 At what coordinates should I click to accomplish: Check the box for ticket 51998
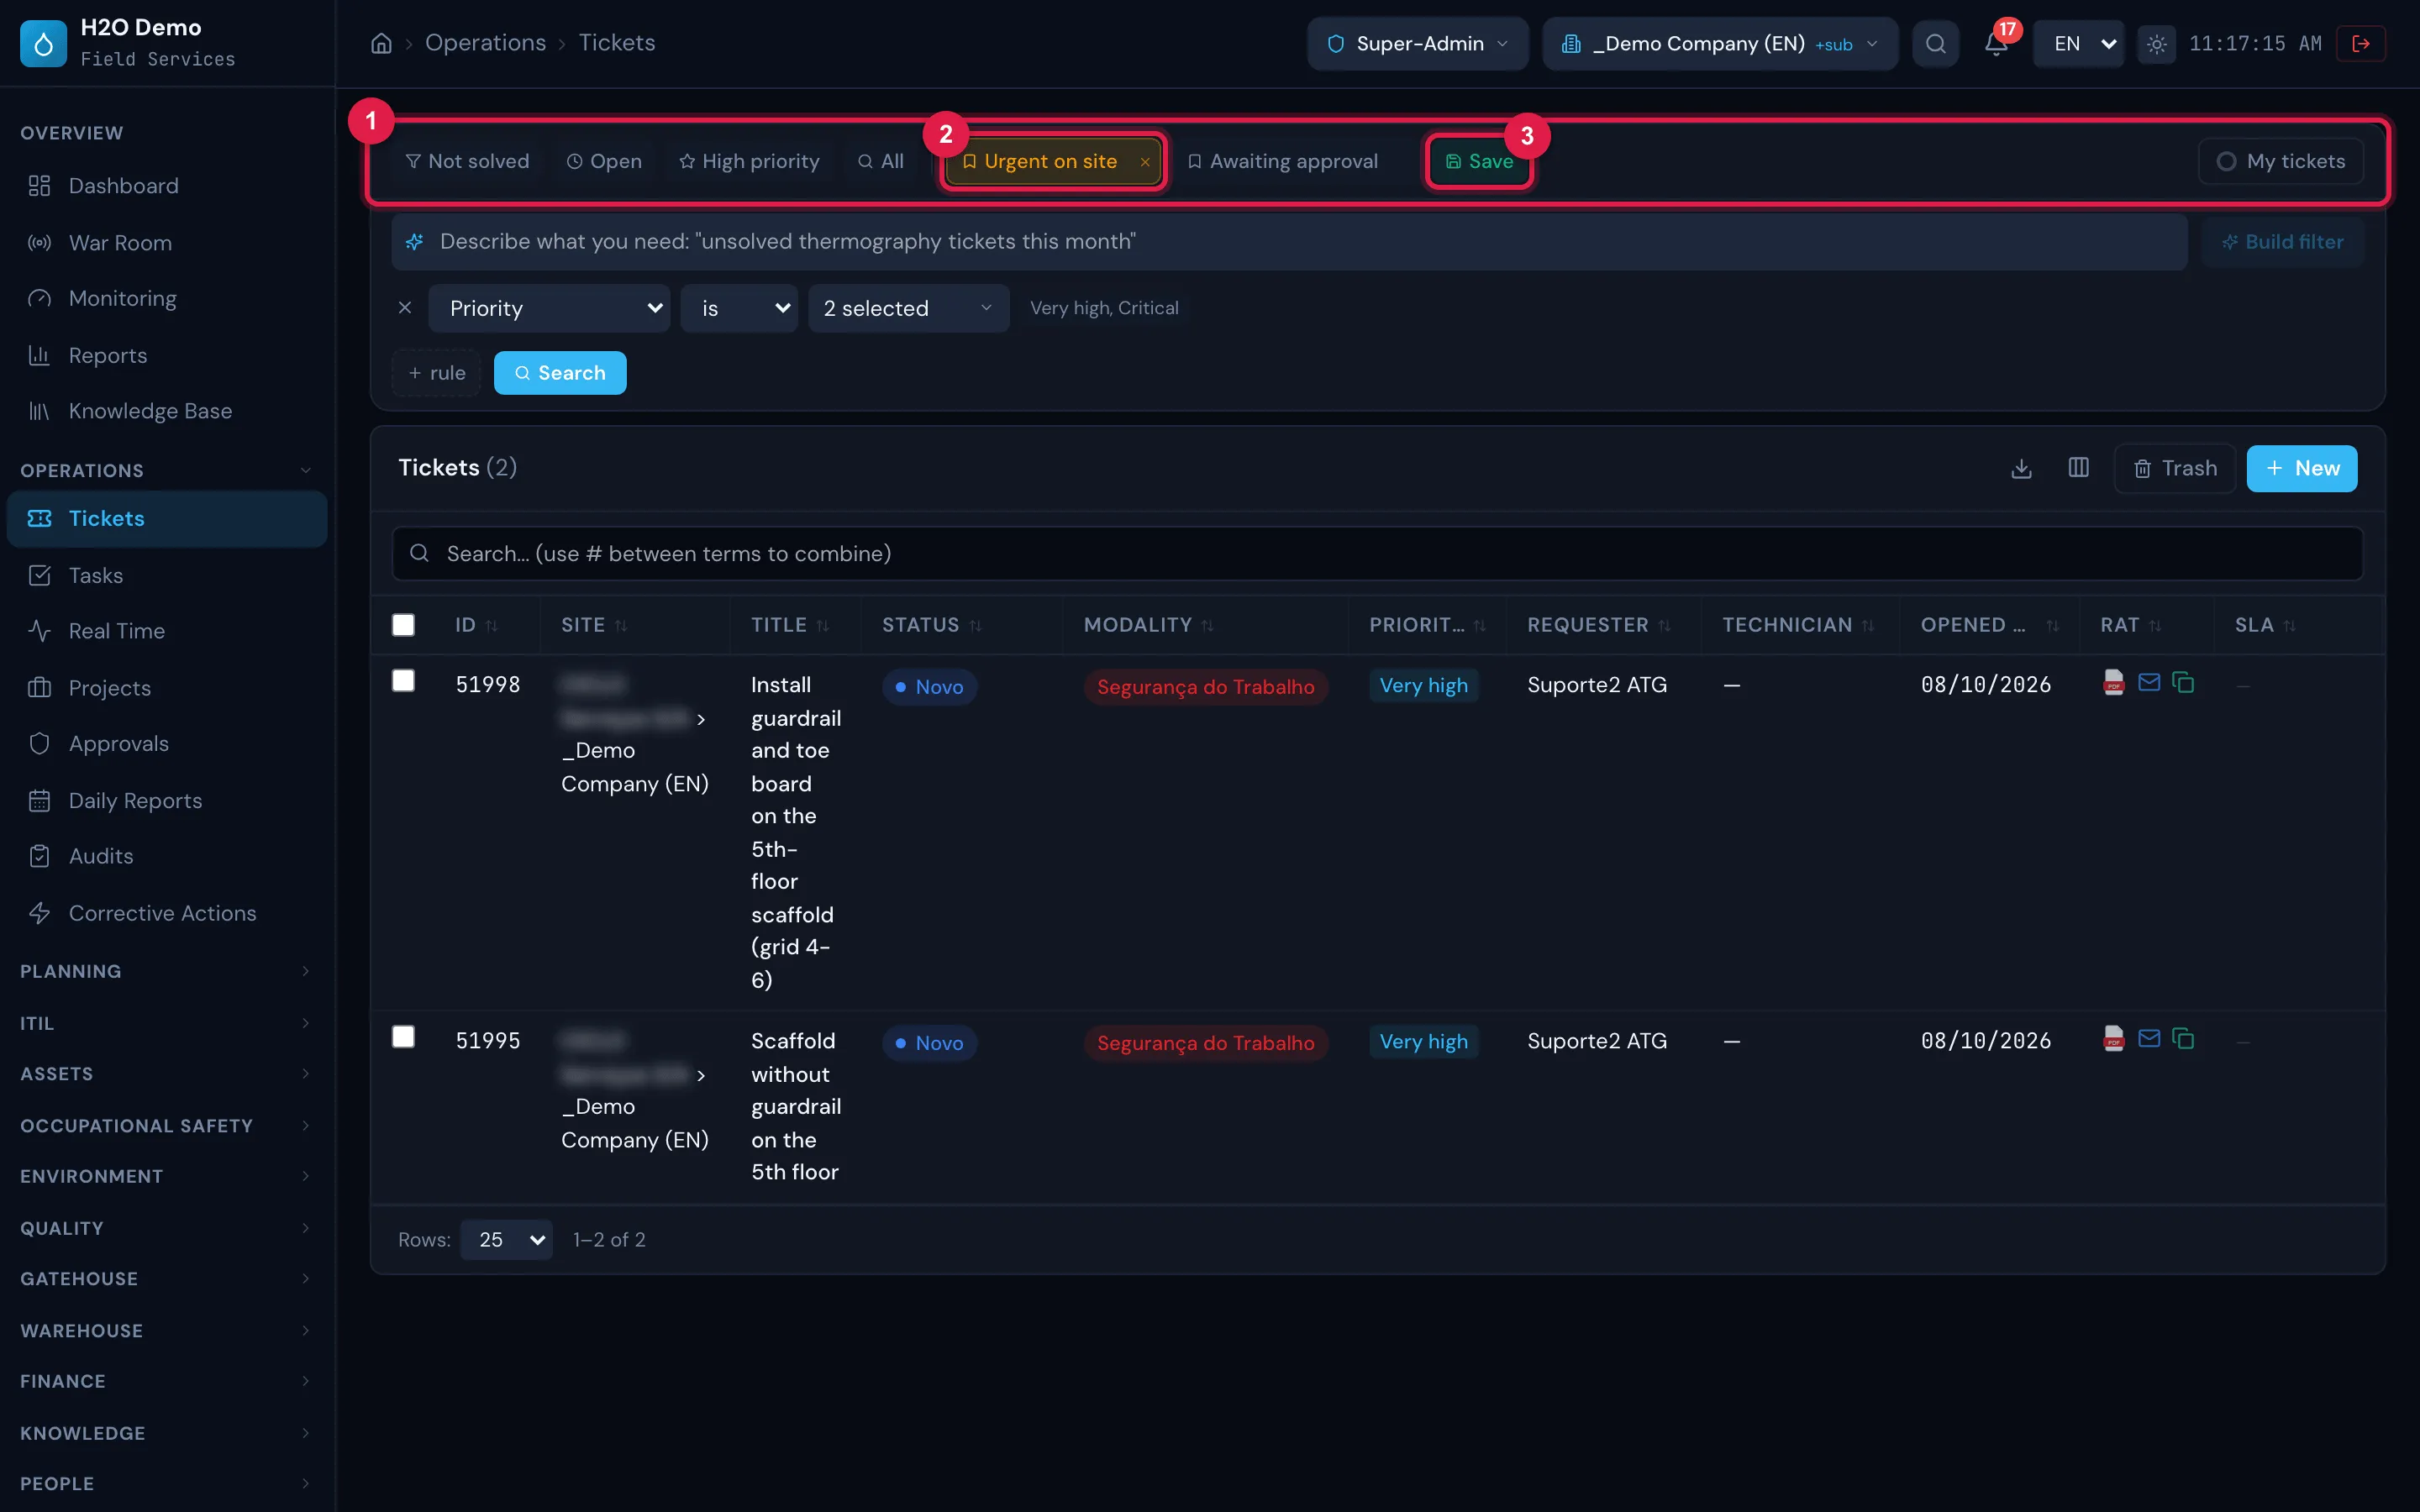403,681
